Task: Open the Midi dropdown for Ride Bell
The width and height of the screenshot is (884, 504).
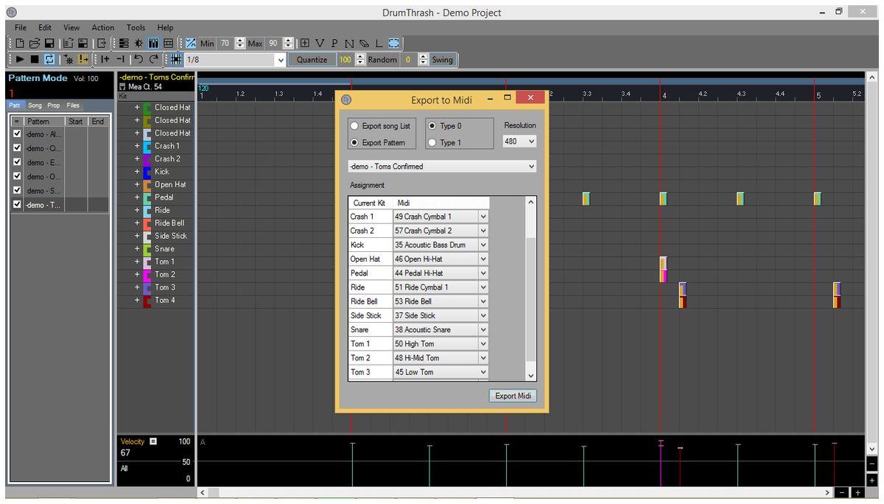Action: click(441, 301)
